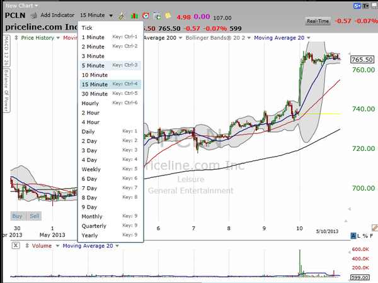Choose the 5 Minute timeframe option

93,65
